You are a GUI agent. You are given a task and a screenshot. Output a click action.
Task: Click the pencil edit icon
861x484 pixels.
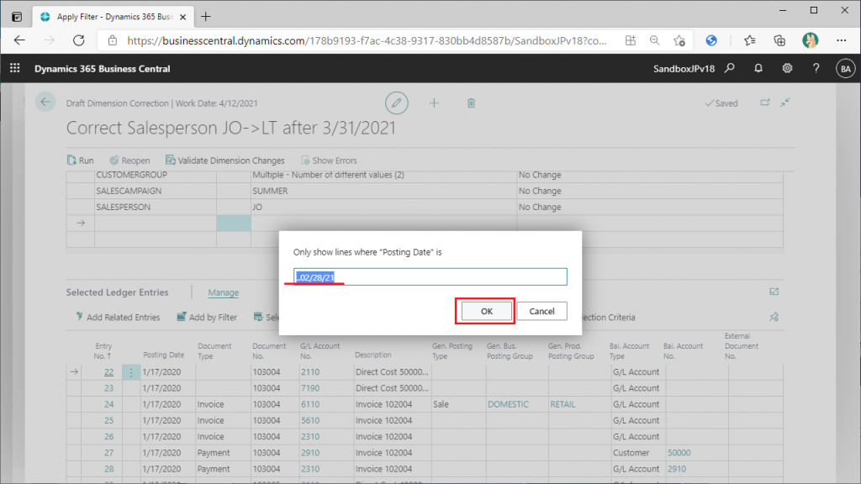397,103
